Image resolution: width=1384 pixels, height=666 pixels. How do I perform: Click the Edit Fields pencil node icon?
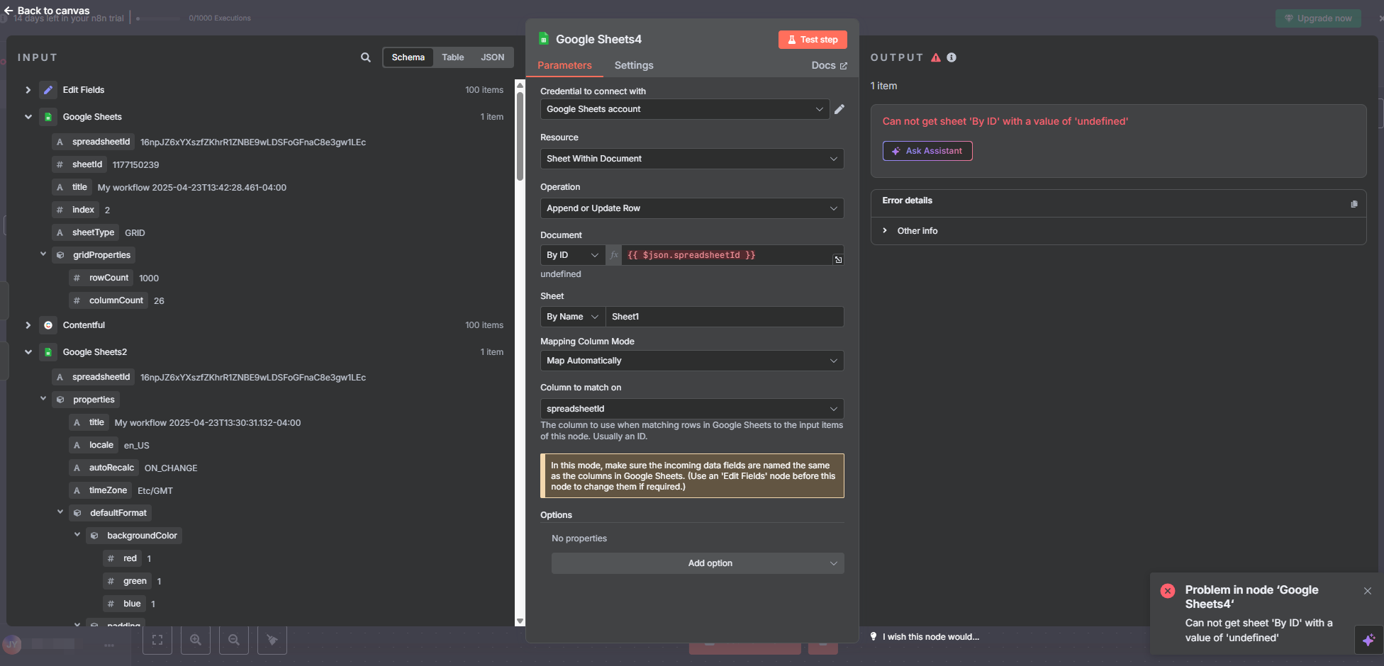(48, 90)
